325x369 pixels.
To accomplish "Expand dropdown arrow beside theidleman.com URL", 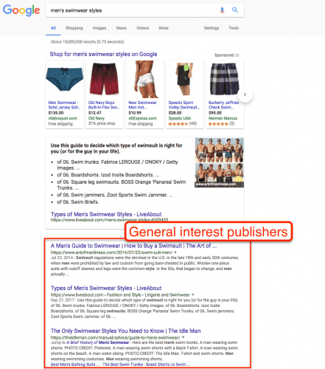I will click(184, 337).
